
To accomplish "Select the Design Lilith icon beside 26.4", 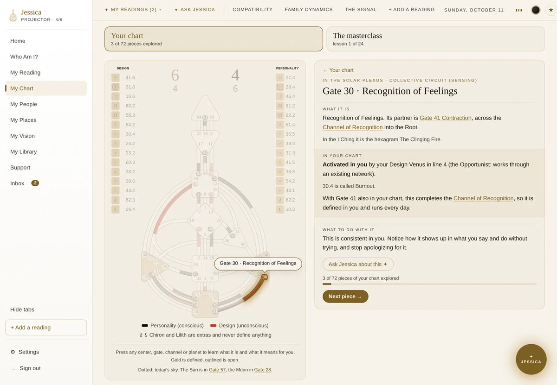I will click(116, 209).
